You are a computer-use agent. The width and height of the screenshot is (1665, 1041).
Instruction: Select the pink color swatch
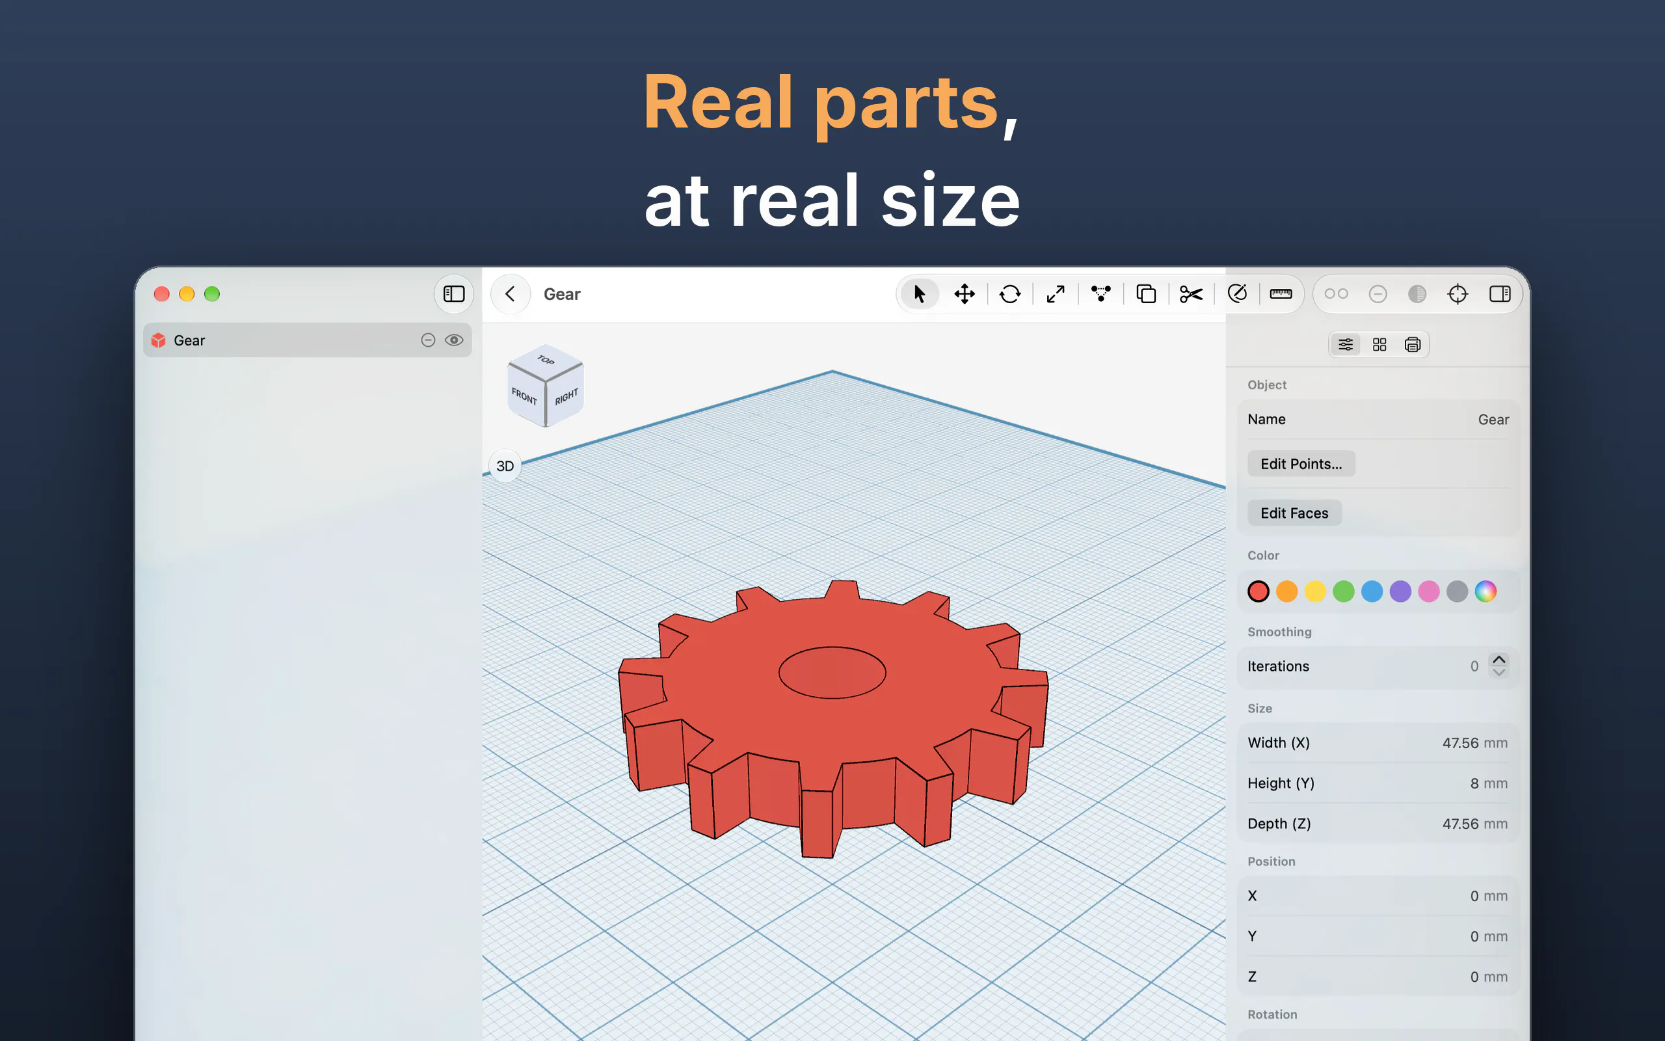point(1429,591)
